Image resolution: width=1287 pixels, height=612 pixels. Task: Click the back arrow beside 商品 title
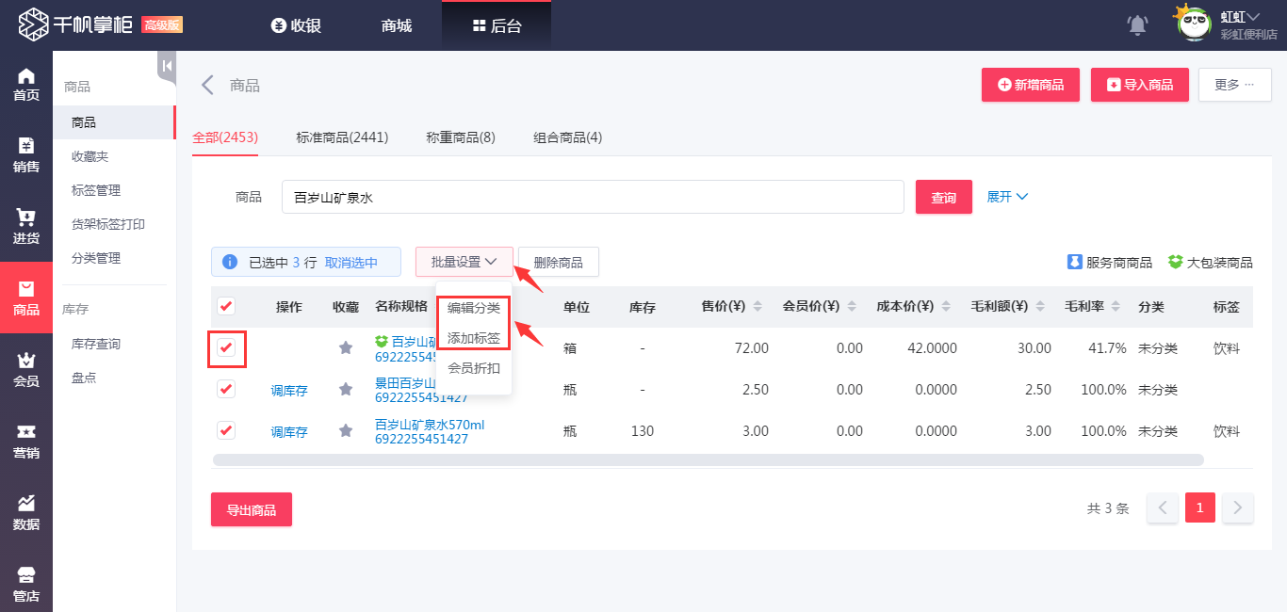pyautogui.click(x=207, y=86)
